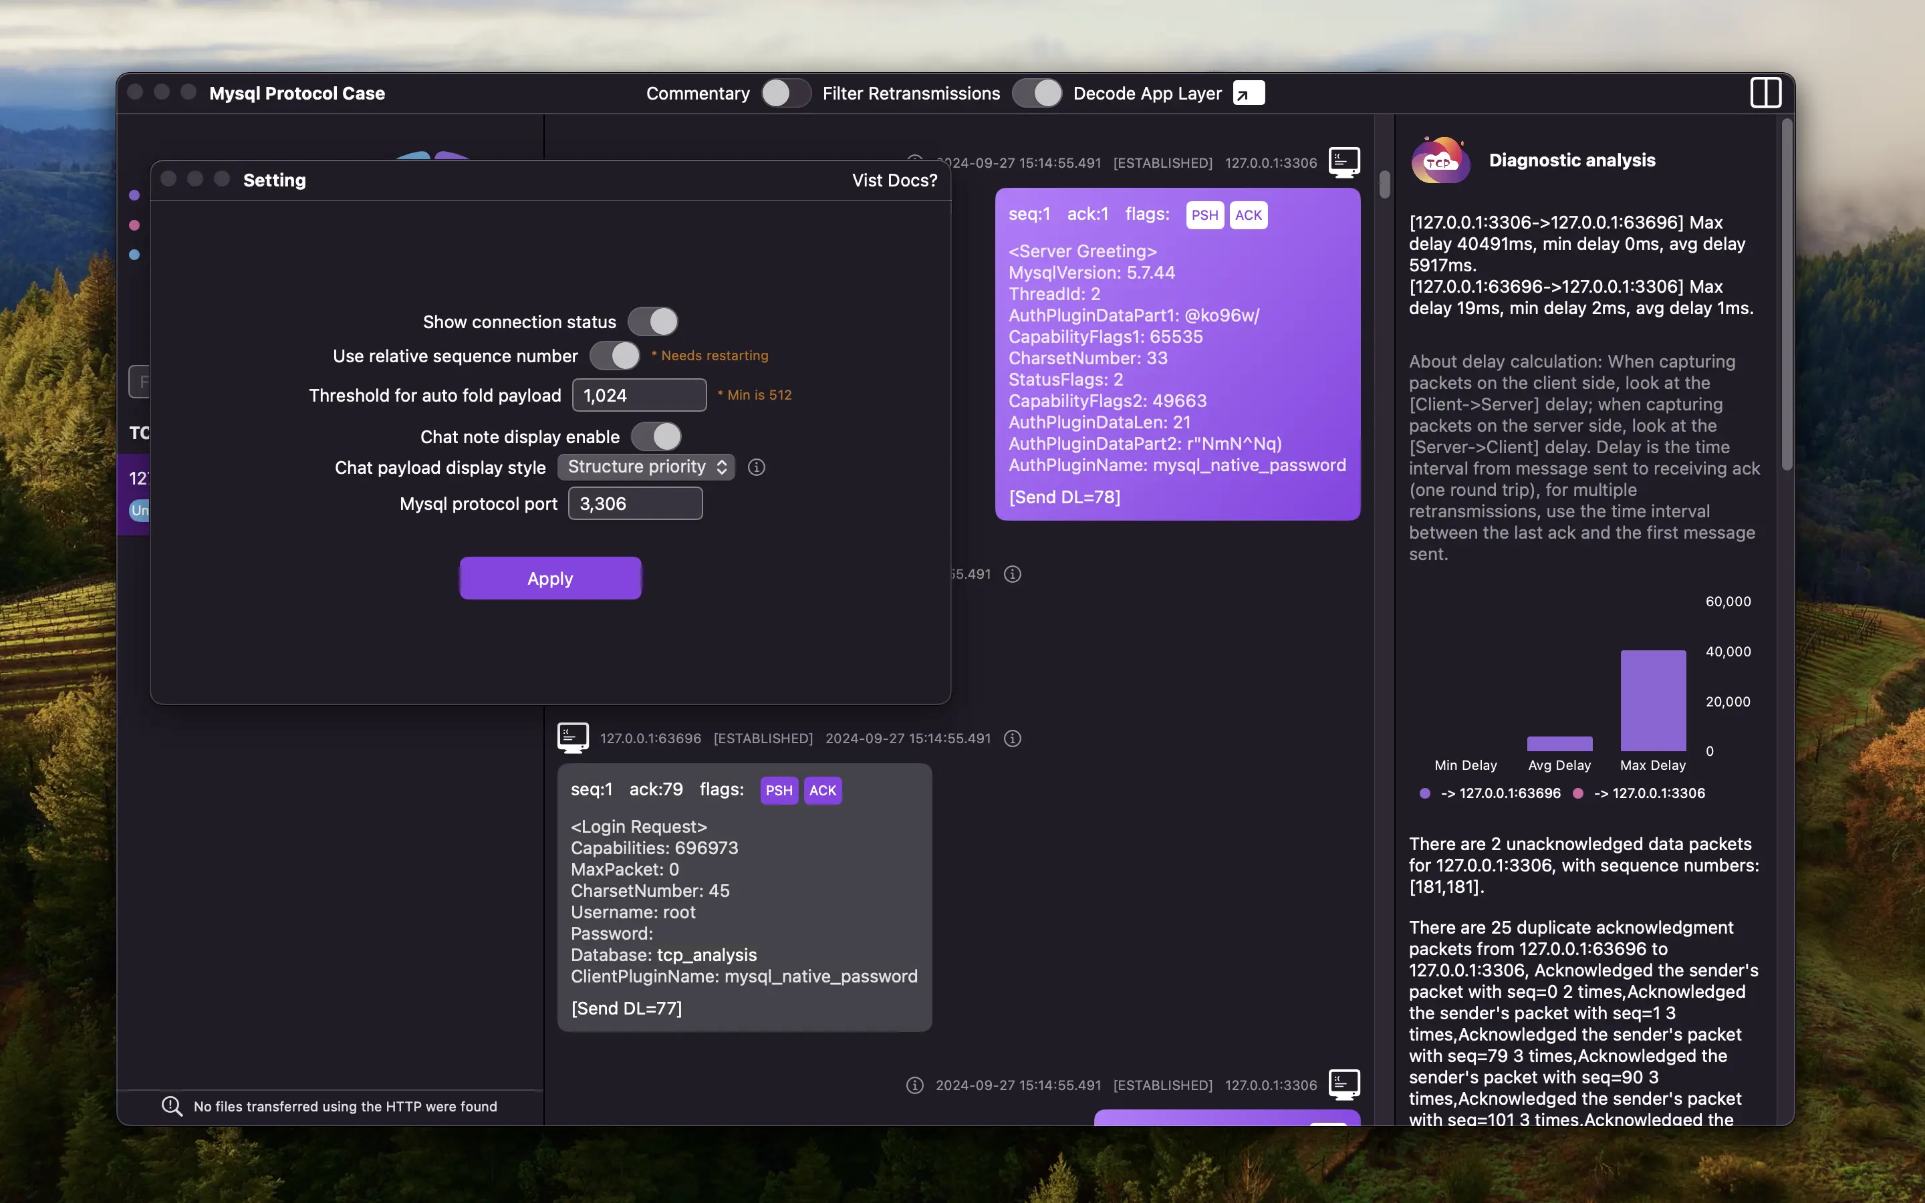Click the info icon on lower connection row
Viewport: 1925px width, 1203px height.
913,1084
